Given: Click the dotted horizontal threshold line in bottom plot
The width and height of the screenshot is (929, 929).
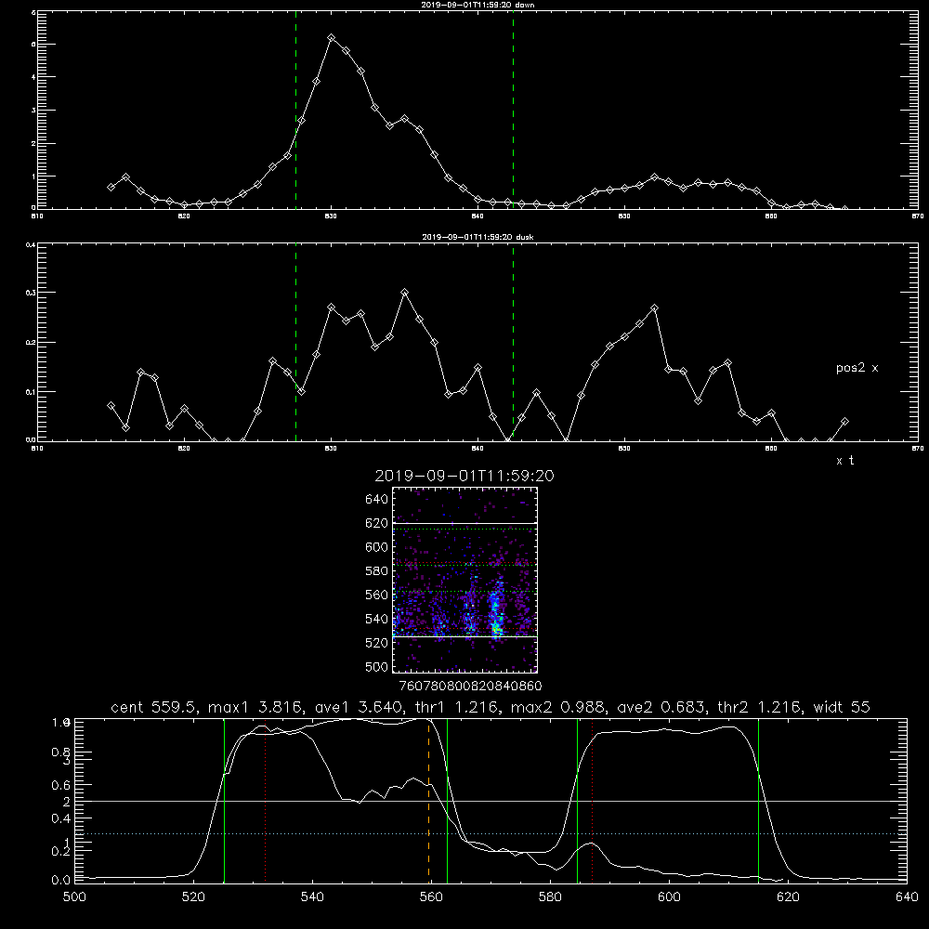Looking at the screenshot, I should coord(491,833).
